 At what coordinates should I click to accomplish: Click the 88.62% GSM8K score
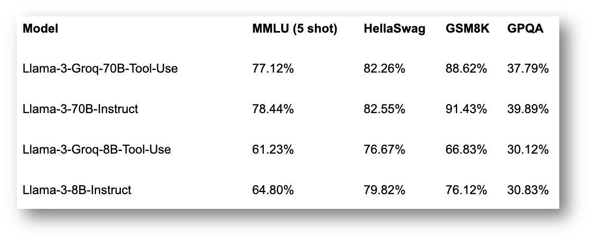(x=466, y=69)
